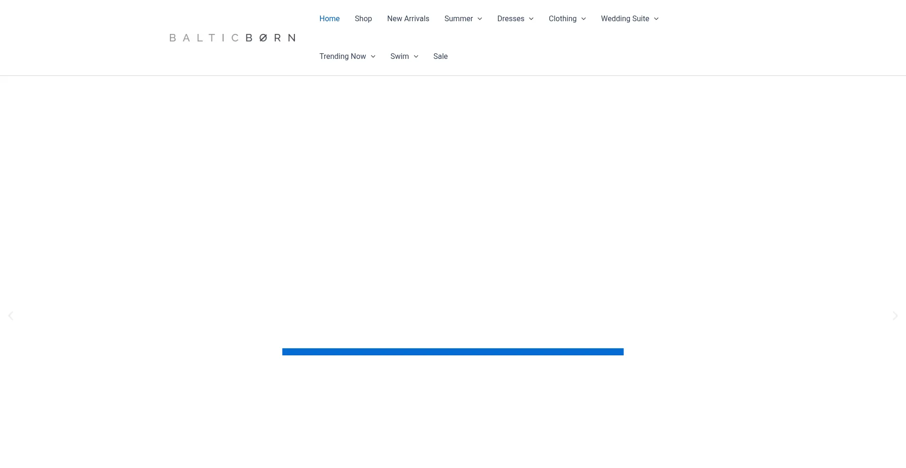This screenshot has height=468, width=906.
Task: Choose the Clothing menu label
Action: click(562, 19)
